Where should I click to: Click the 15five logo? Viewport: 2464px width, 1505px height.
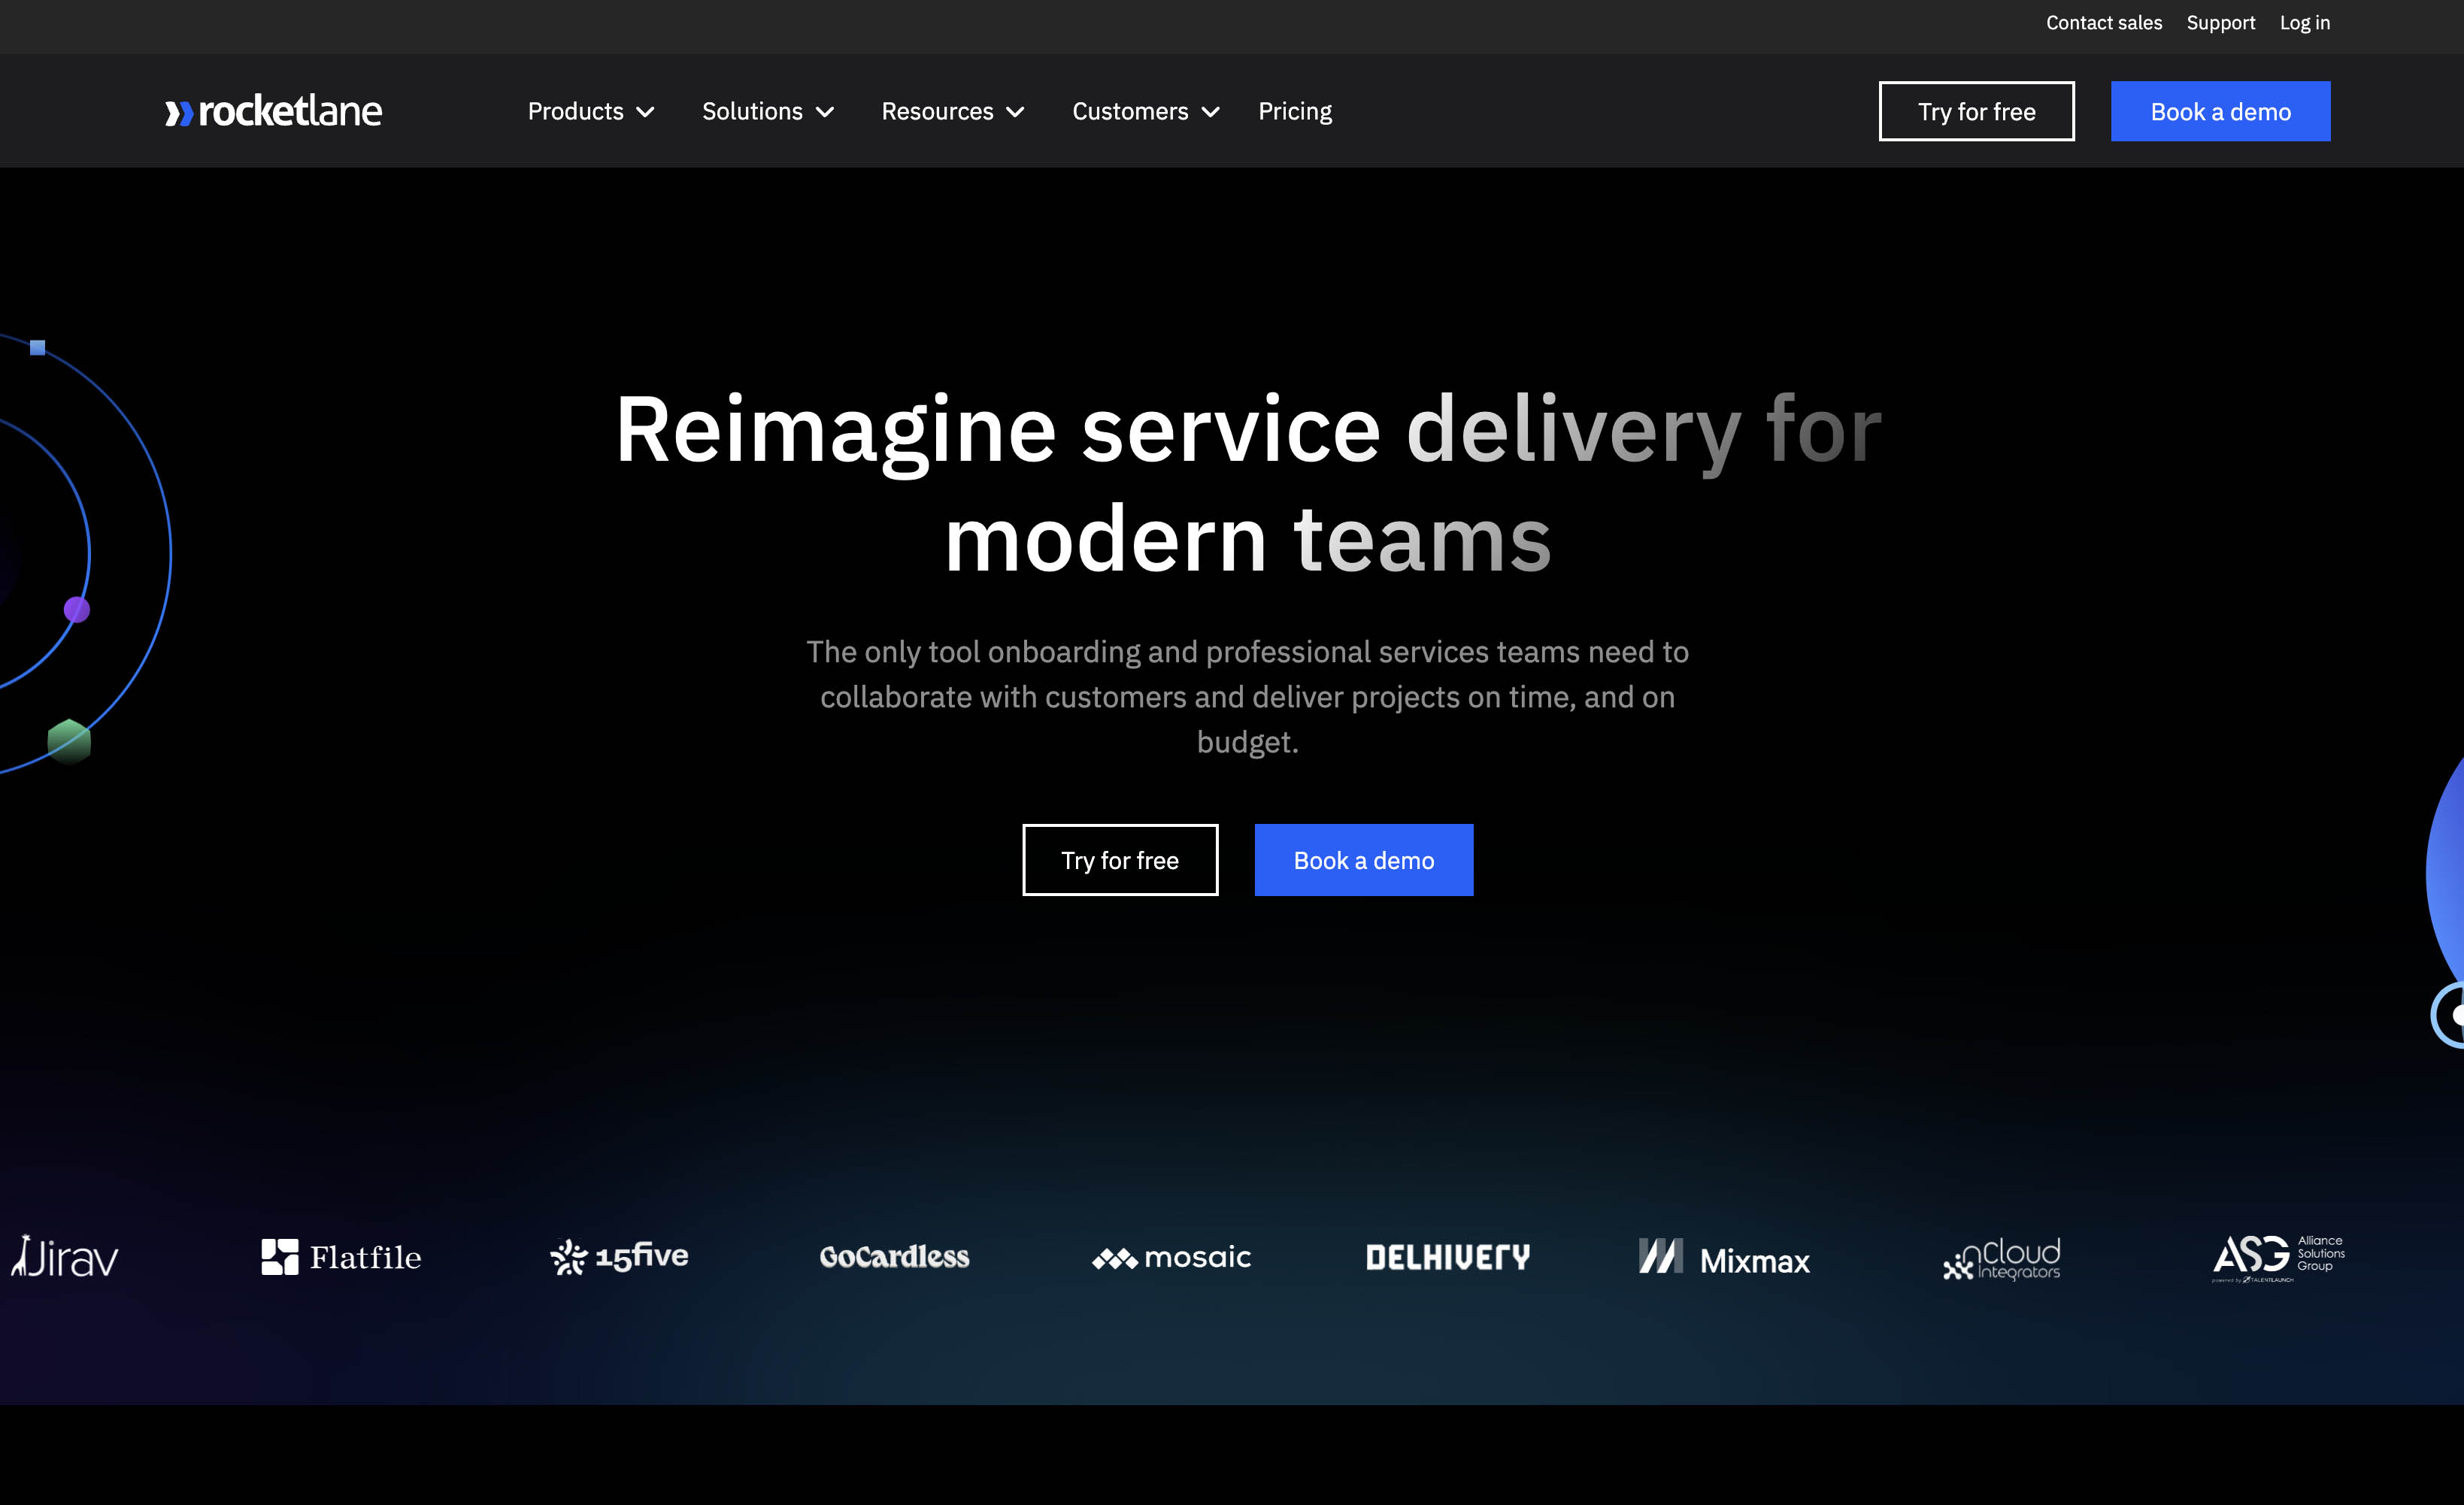click(619, 1256)
